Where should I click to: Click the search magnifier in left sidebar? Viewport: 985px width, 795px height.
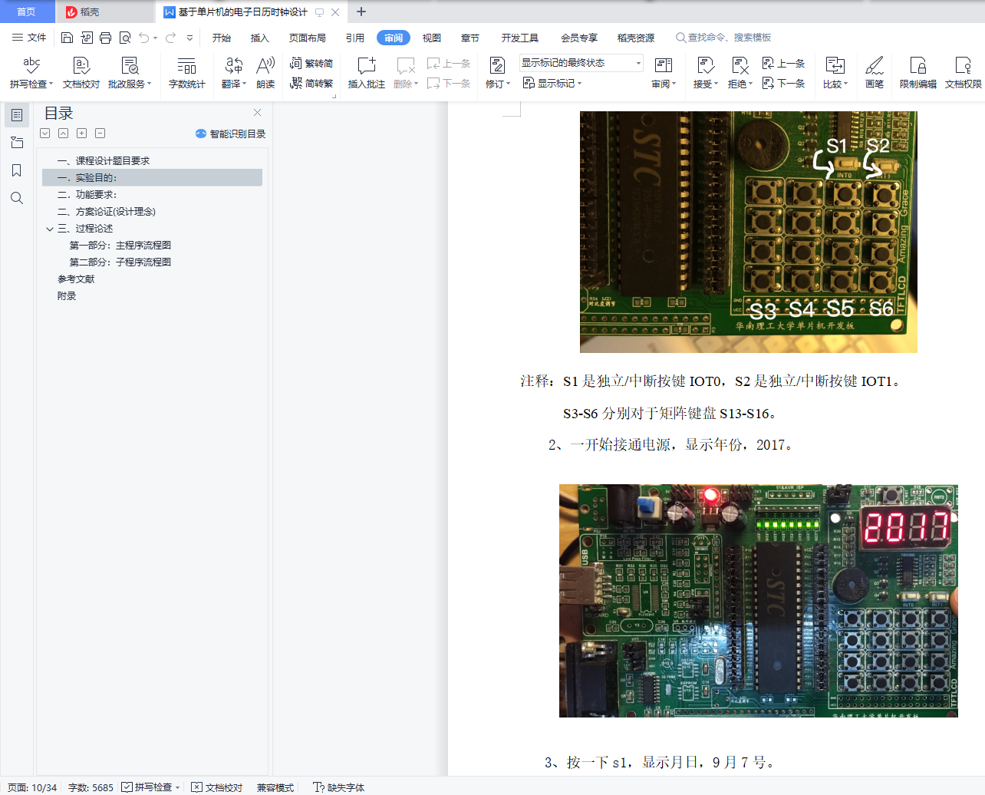tap(16, 198)
